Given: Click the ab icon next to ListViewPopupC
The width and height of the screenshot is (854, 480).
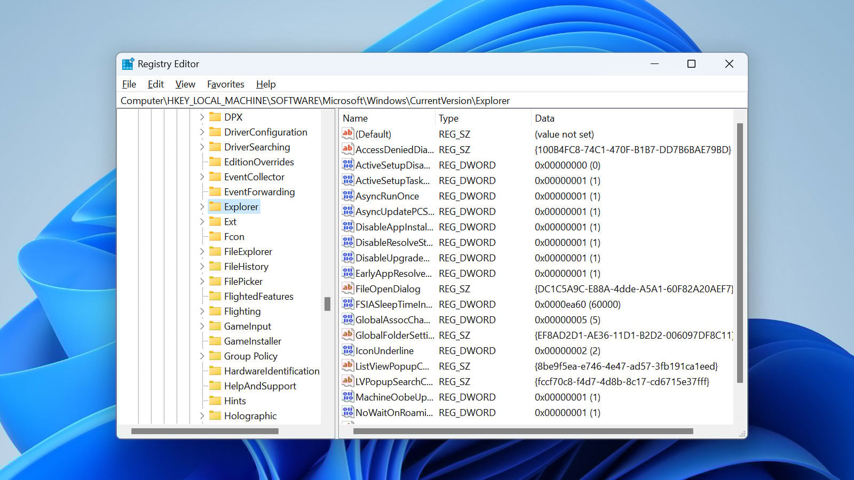Looking at the screenshot, I should pyautogui.click(x=347, y=366).
